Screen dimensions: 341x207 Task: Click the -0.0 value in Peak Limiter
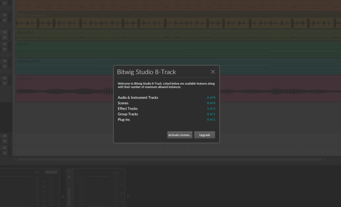click(x=115, y=173)
